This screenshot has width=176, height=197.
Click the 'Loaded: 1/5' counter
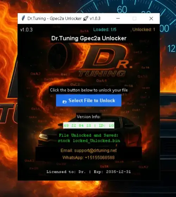(105, 30)
